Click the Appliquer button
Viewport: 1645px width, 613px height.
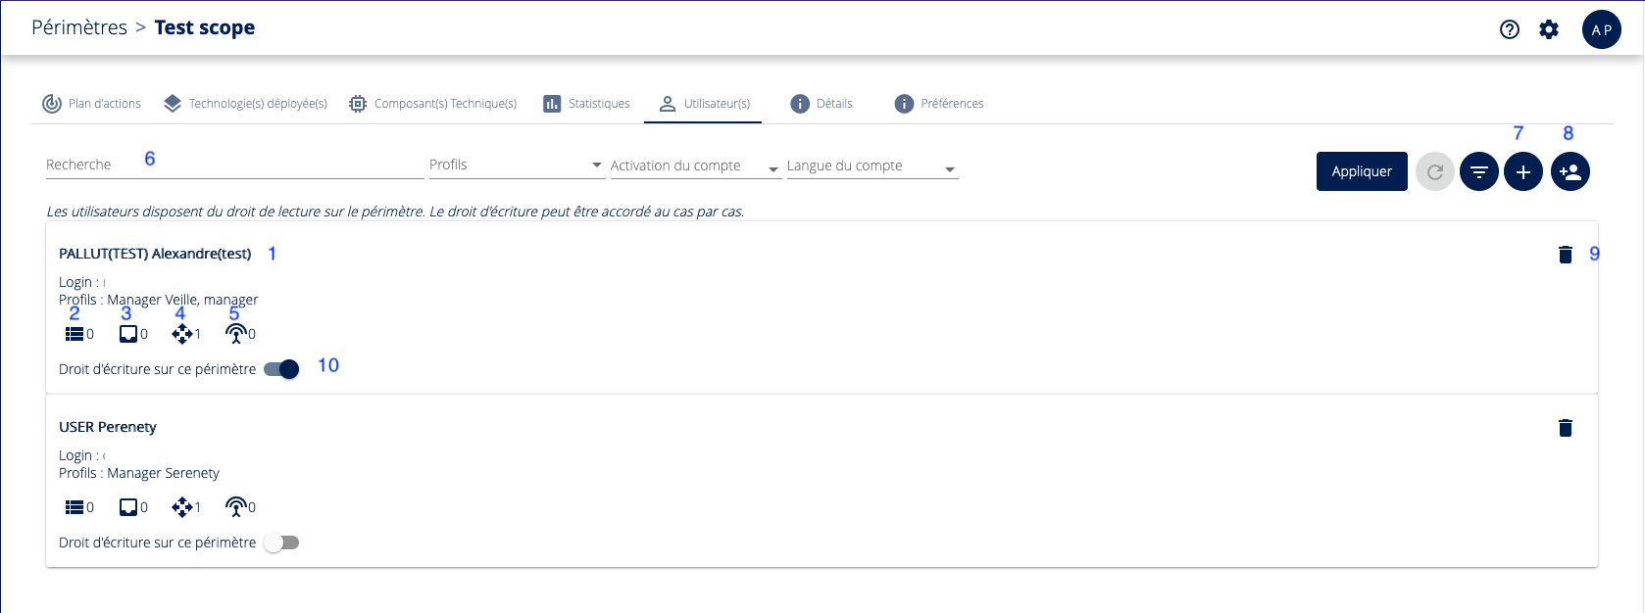coord(1362,171)
